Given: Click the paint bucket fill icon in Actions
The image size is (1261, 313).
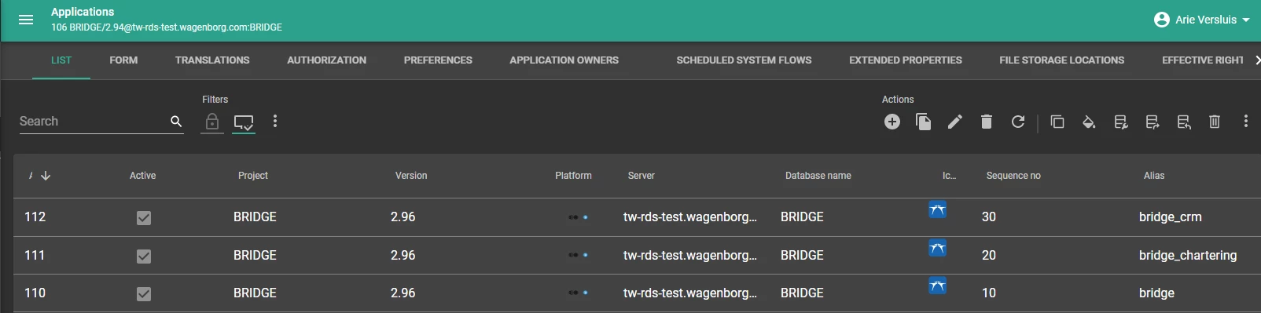Looking at the screenshot, I should pyautogui.click(x=1089, y=122).
